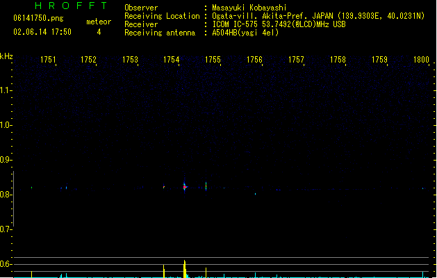
Task: Click the 1.1 kHz frequency label
Action: [x=6, y=90]
